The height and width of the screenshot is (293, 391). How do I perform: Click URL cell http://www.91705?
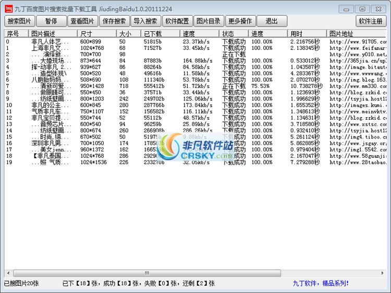(358, 42)
